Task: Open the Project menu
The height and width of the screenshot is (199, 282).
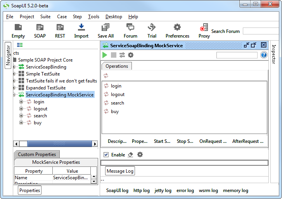Action: (27, 17)
